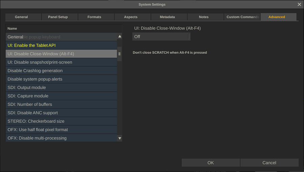Screen dimensions: 304x172
Task: Switch to the General tab
Action: 21,17
